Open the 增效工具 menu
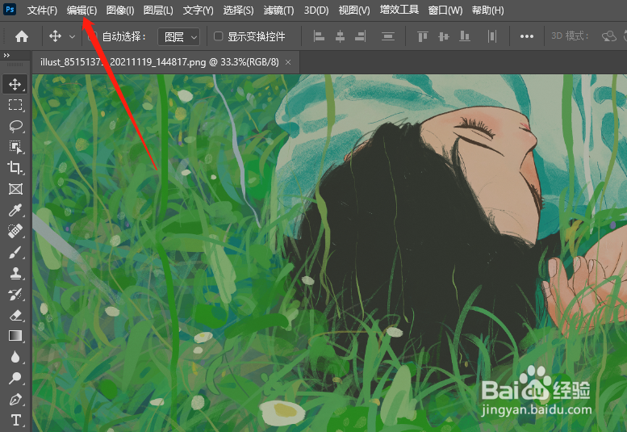This screenshot has width=627, height=432. coord(399,10)
